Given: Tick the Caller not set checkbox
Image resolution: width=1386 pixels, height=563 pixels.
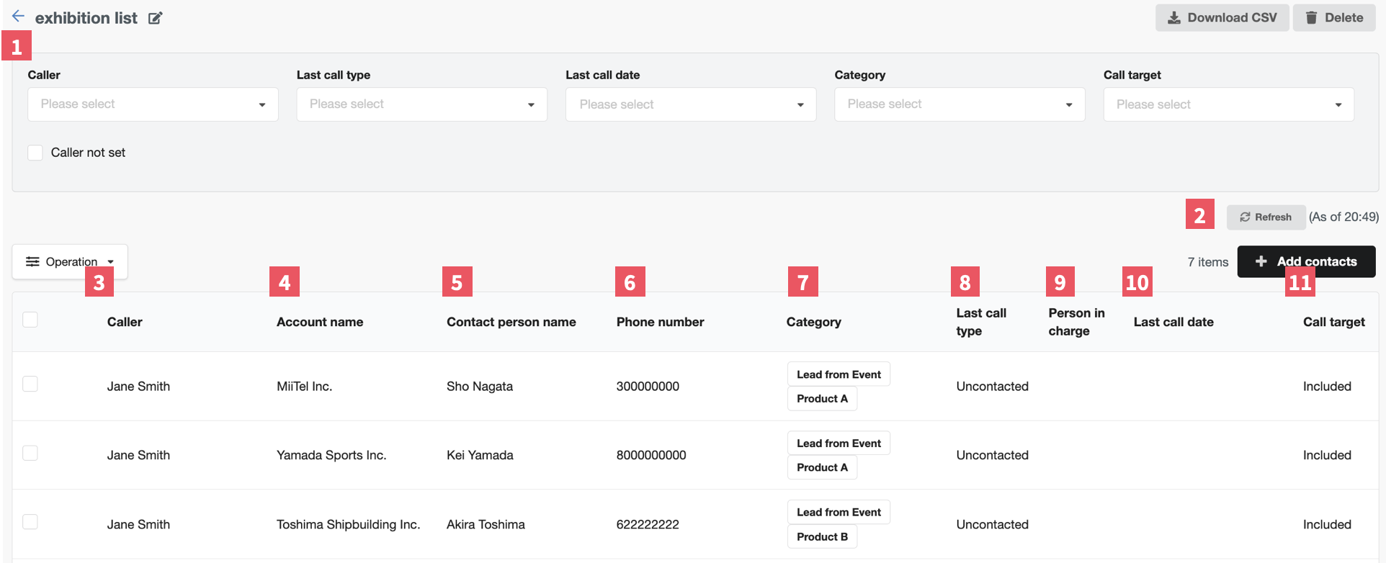Looking at the screenshot, I should 35,153.
